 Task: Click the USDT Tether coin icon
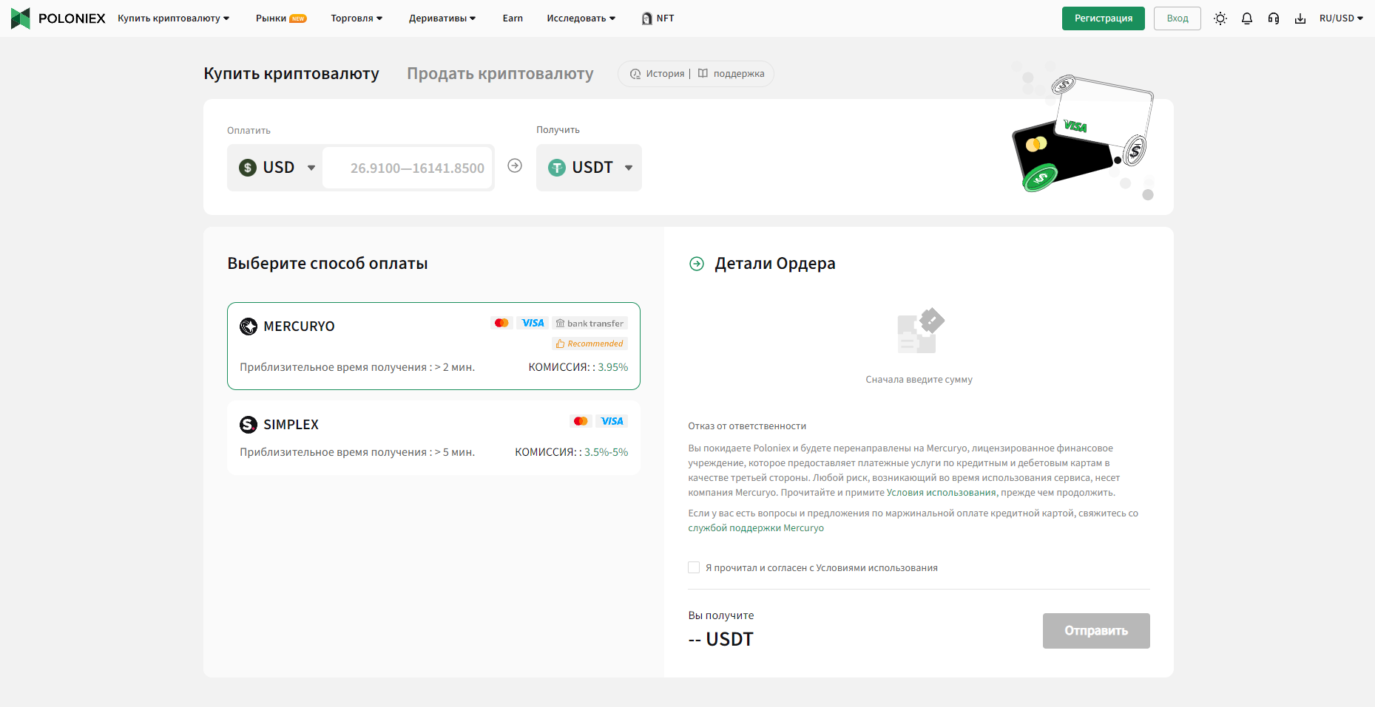click(557, 168)
